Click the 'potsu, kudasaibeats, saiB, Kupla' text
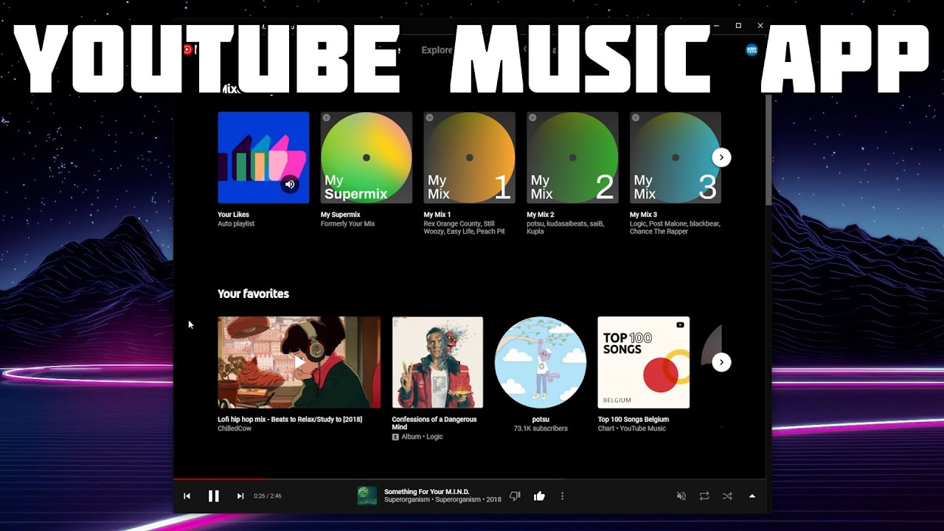The image size is (944, 531). pyautogui.click(x=565, y=227)
